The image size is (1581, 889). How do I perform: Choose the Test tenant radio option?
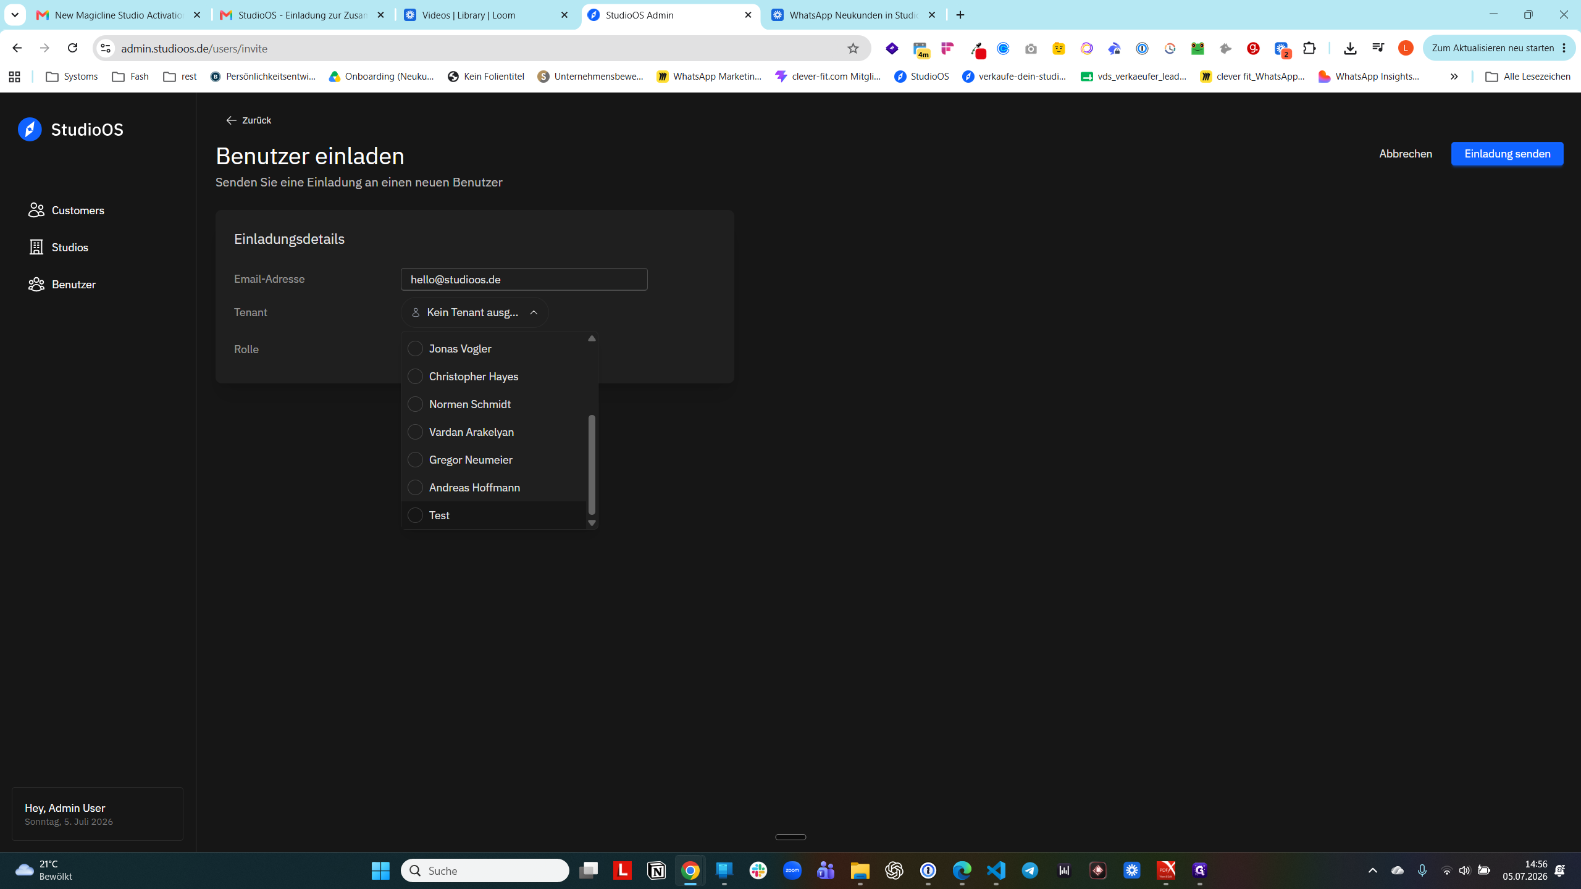click(416, 515)
